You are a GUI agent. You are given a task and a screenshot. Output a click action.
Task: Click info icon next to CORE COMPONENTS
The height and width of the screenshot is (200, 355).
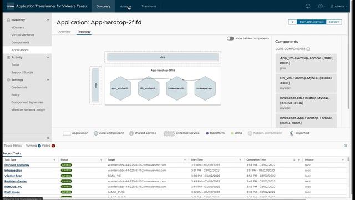[308, 49]
